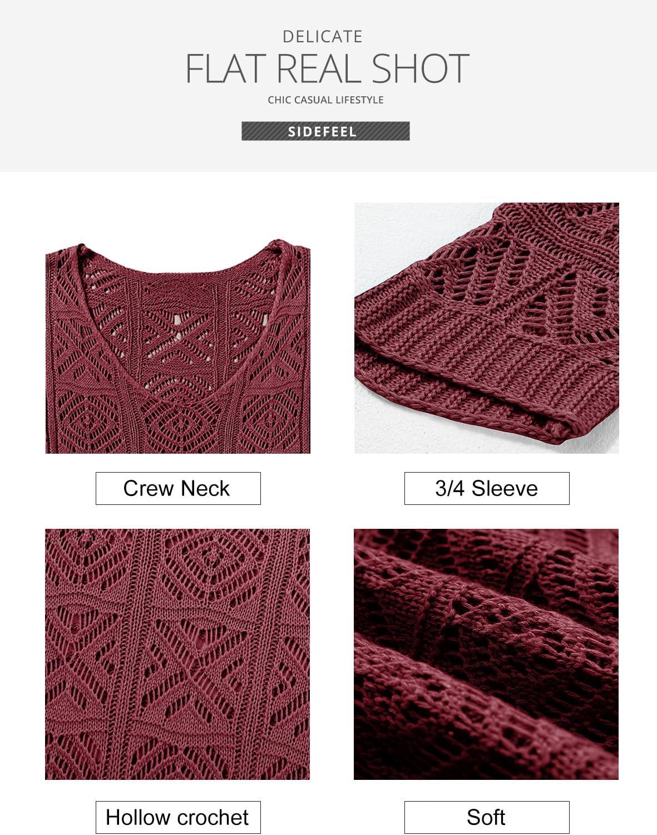The image size is (657, 835).
Task: View the hollow crochet pattern photo
Action: coord(177,654)
